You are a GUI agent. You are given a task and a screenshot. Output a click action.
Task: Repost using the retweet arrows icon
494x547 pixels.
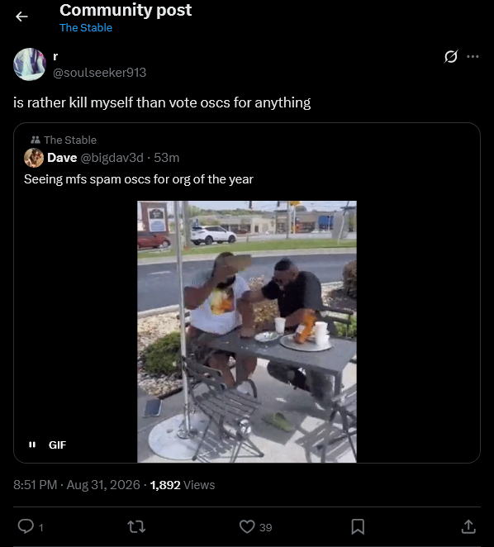tap(136, 526)
